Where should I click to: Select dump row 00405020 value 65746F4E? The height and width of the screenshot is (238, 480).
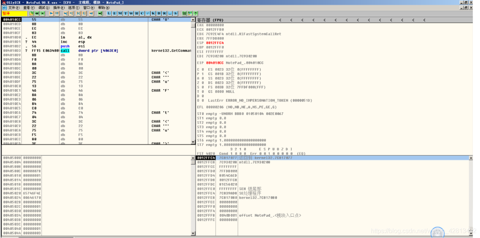(x=96, y=193)
